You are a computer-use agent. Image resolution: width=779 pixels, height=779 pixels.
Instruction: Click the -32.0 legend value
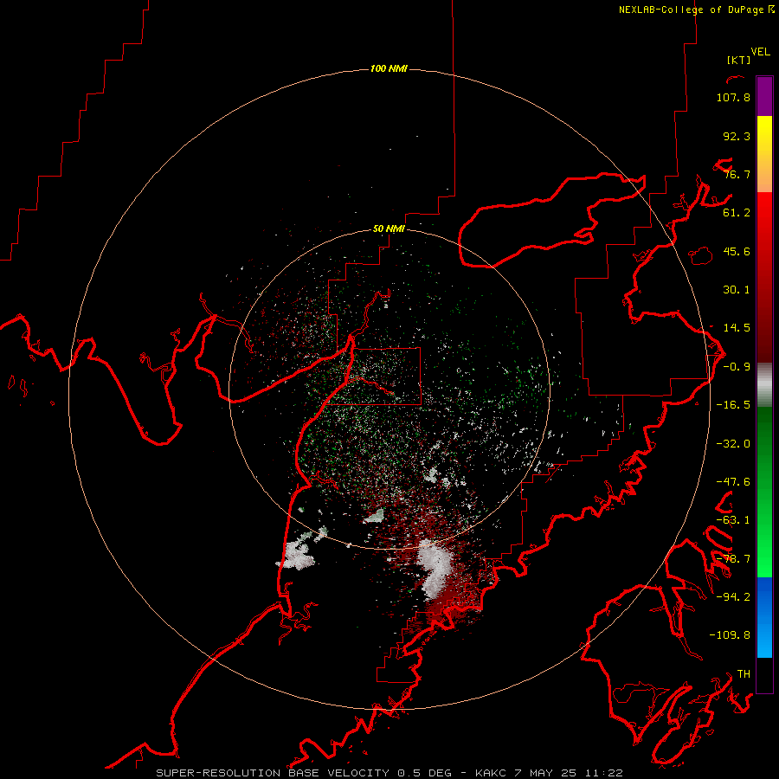tap(733, 444)
